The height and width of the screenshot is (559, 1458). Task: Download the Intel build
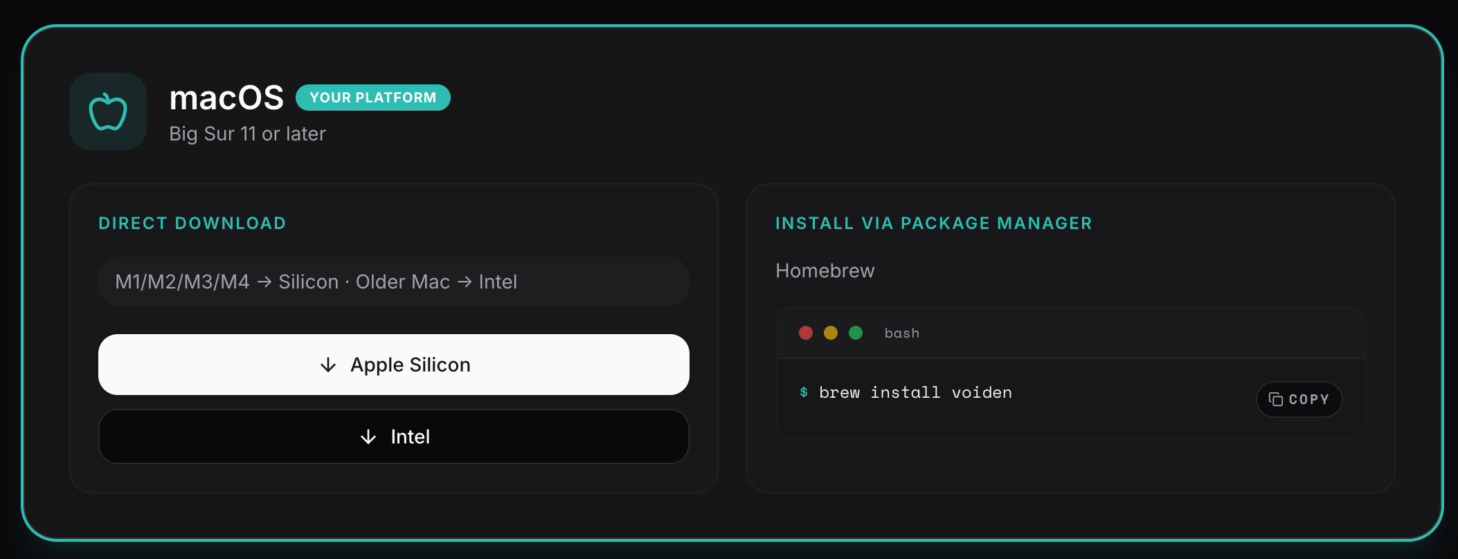(x=394, y=437)
